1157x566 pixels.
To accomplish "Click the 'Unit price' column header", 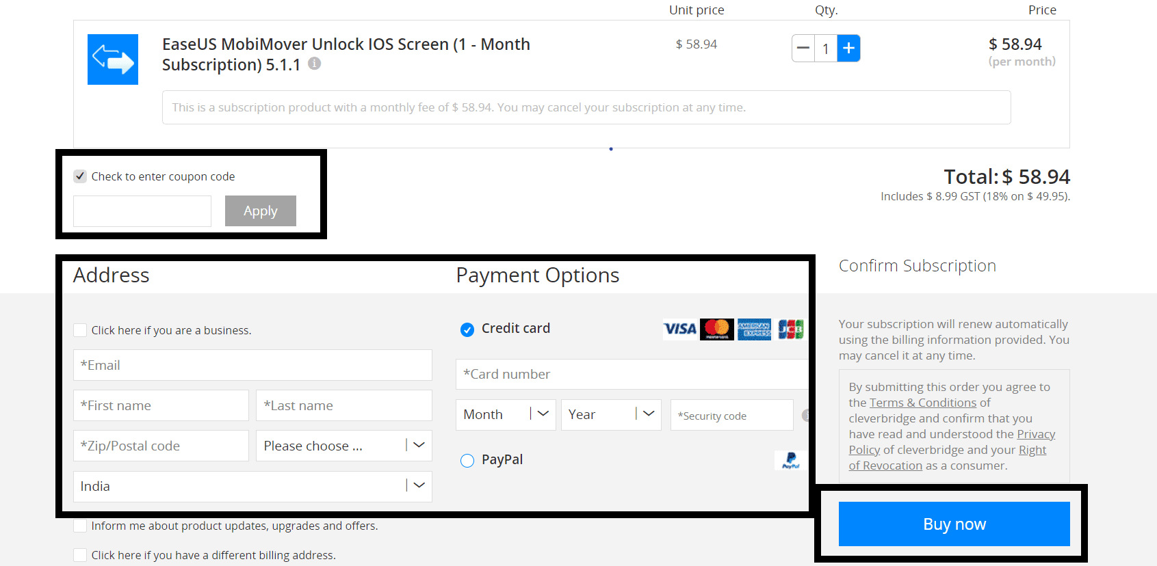I will 697,10.
